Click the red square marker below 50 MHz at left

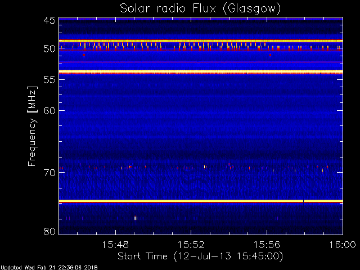[84, 55]
